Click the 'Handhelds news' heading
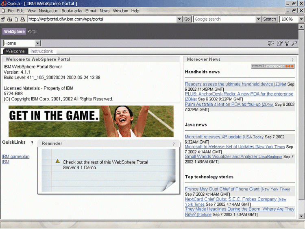This screenshot has height=229, width=305. coord(202,72)
